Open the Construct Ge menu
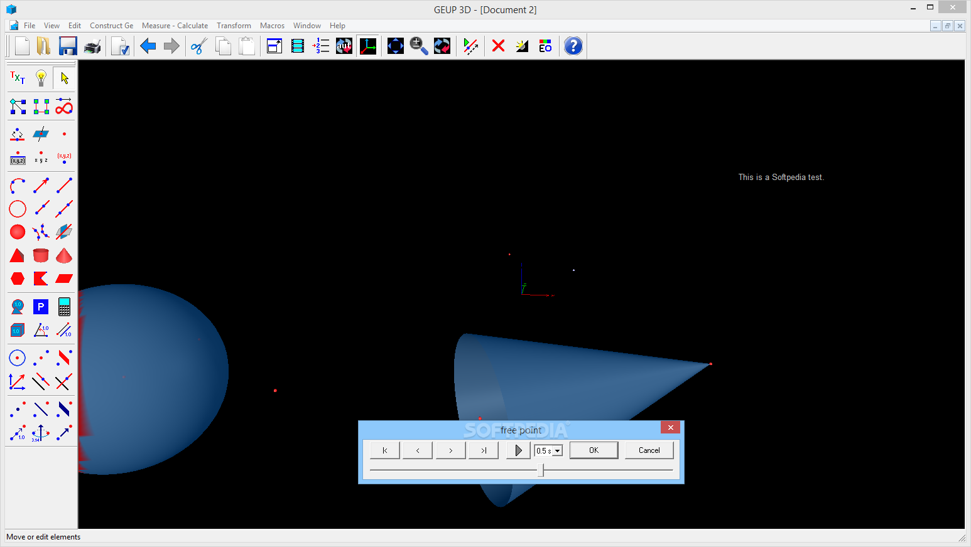Screen dimensions: 971x547 pos(111,26)
